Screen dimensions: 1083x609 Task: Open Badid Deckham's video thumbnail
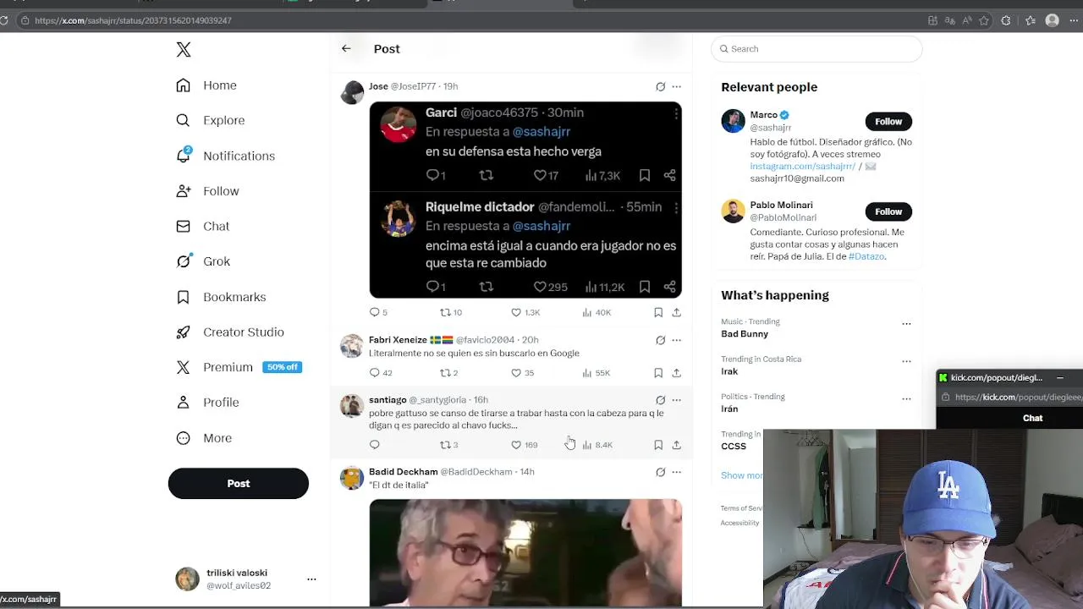tap(525, 552)
